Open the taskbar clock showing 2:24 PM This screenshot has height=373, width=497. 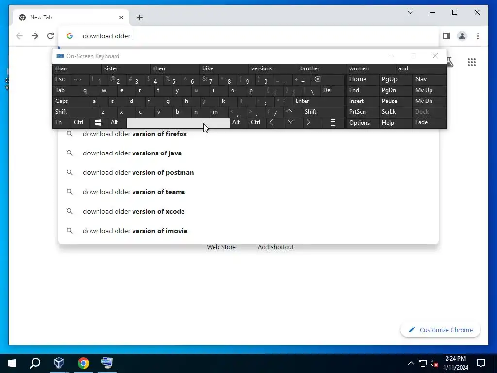pos(455,363)
